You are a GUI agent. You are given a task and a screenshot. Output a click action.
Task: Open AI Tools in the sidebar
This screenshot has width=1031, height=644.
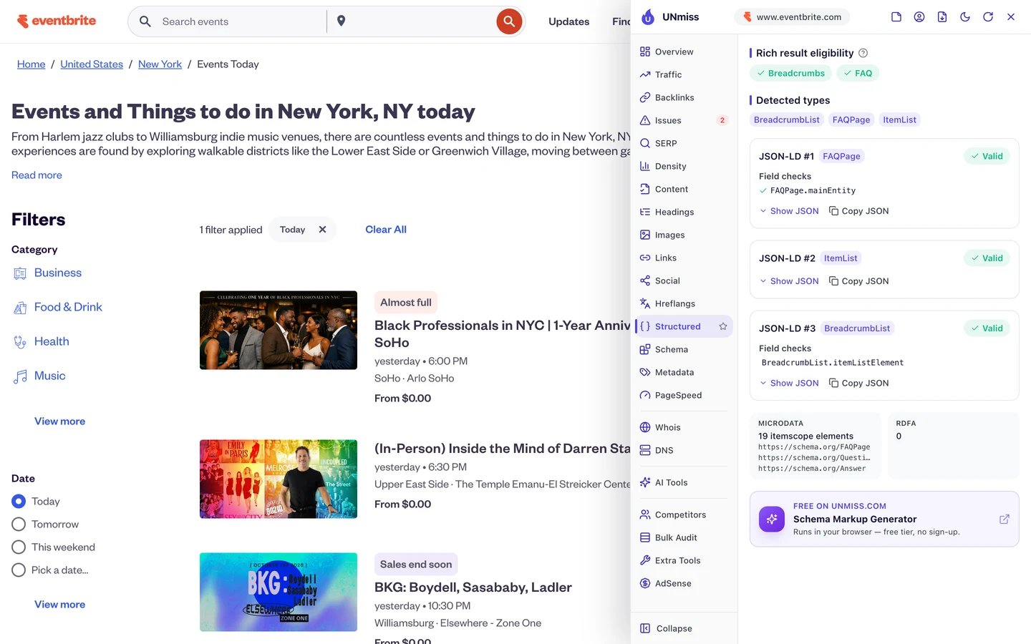[684, 482]
